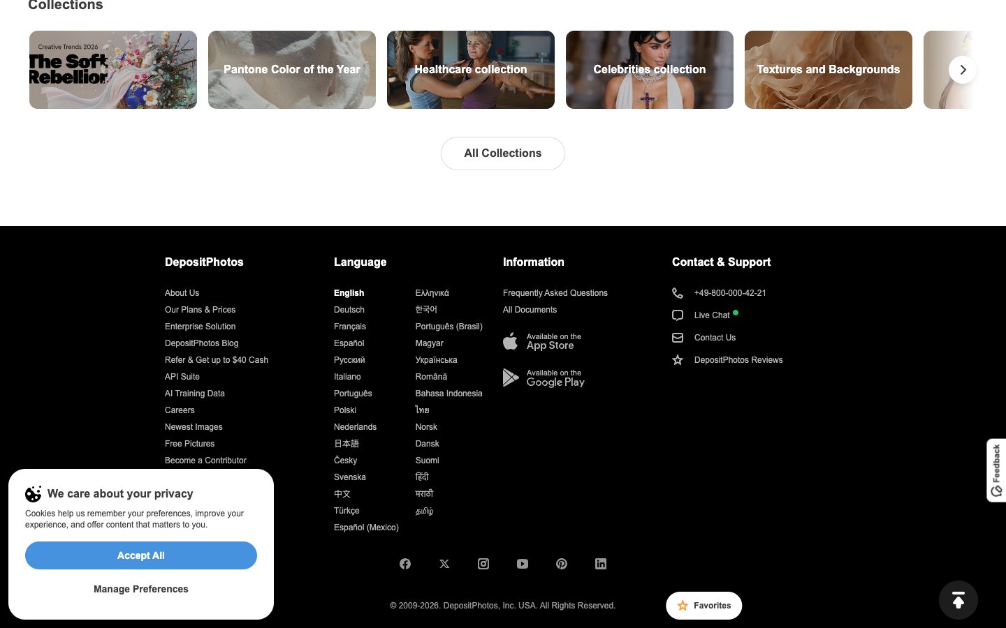Open the Google Play badge

544,377
